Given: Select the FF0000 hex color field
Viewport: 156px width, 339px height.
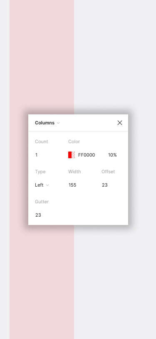Looking at the screenshot, I should 87,155.
